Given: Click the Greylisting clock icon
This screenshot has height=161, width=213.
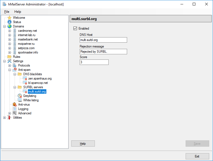Looking at the screenshot, I should (x=20, y=96).
